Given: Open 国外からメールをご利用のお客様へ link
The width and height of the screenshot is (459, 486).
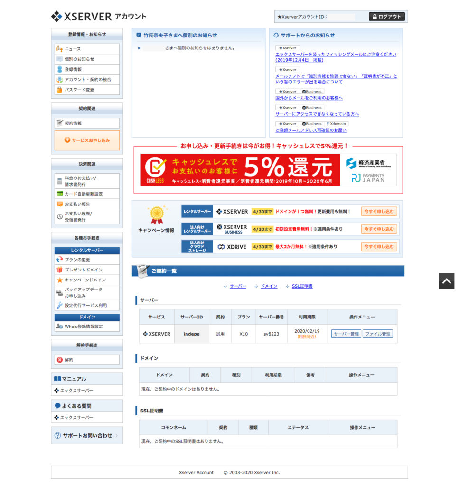Looking at the screenshot, I should (309, 98).
